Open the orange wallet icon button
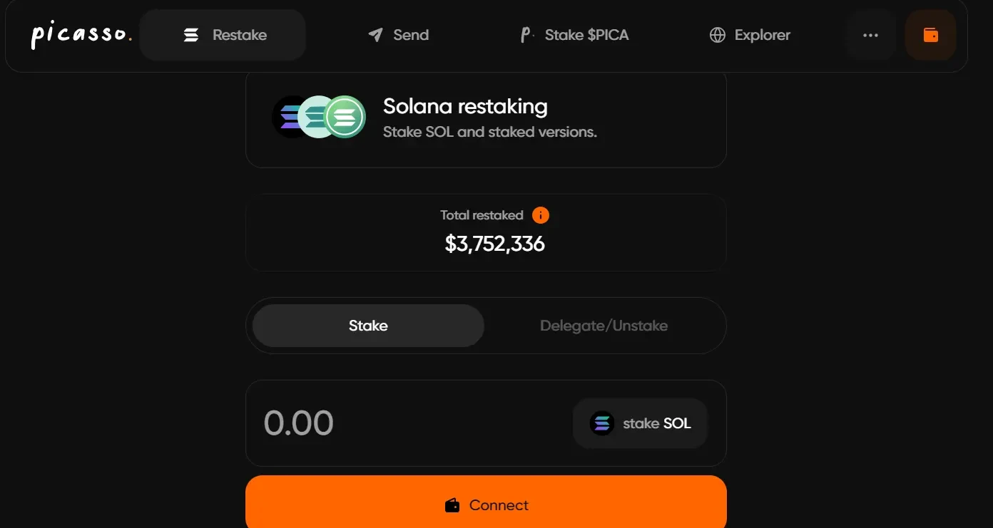This screenshot has height=528, width=993. (930, 35)
